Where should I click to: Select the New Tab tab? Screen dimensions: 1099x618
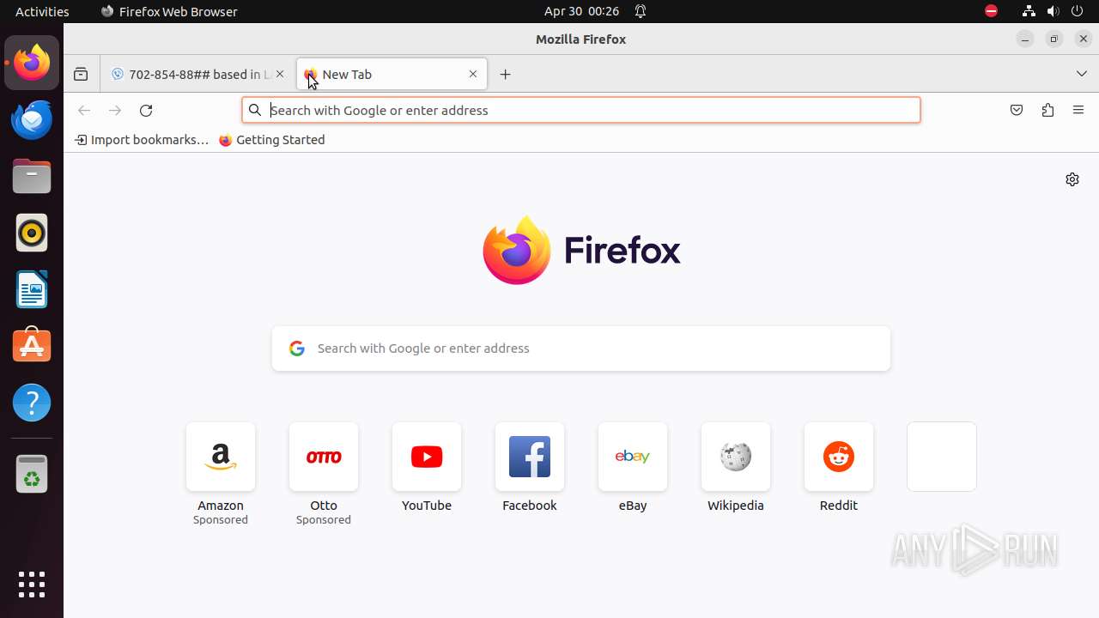point(392,75)
